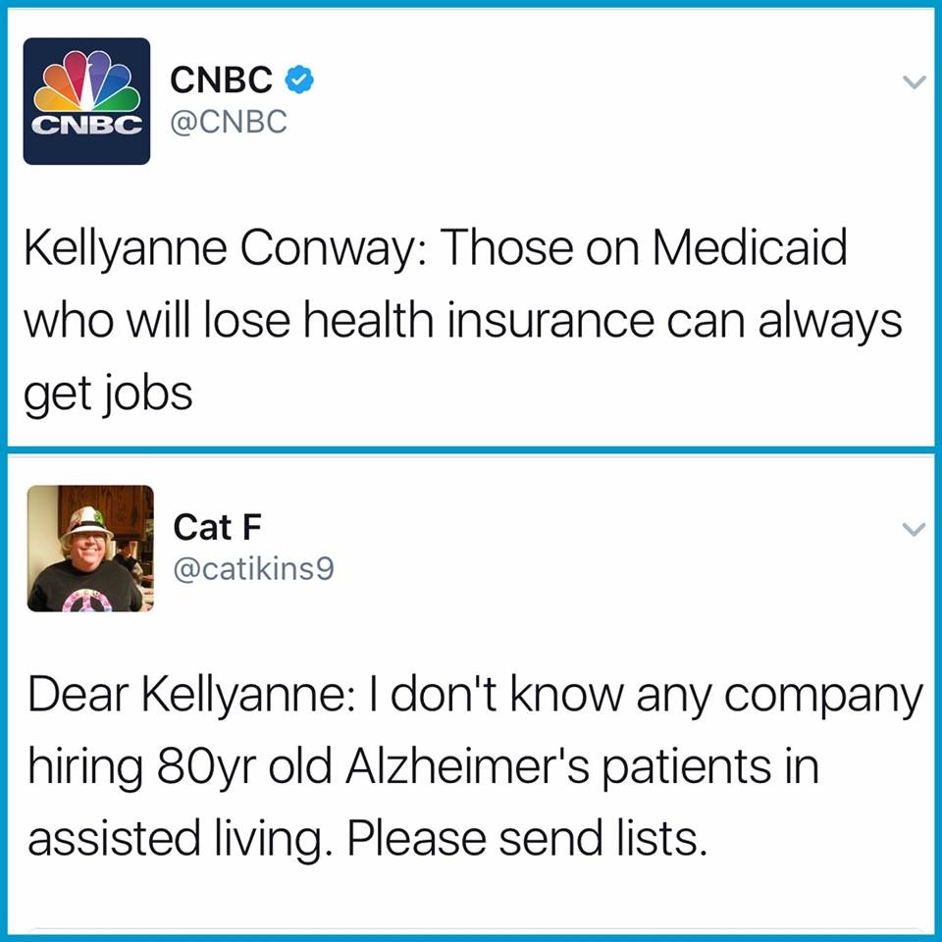Click the Cat F display name
This screenshot has height=942, width=942.
click(217, 527)
